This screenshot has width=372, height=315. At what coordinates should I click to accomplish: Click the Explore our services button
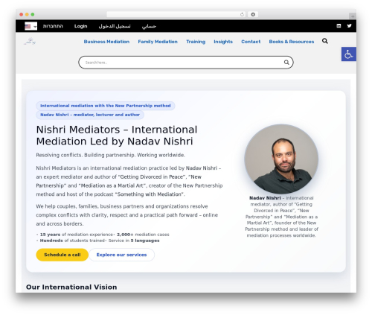pos(121,255)
